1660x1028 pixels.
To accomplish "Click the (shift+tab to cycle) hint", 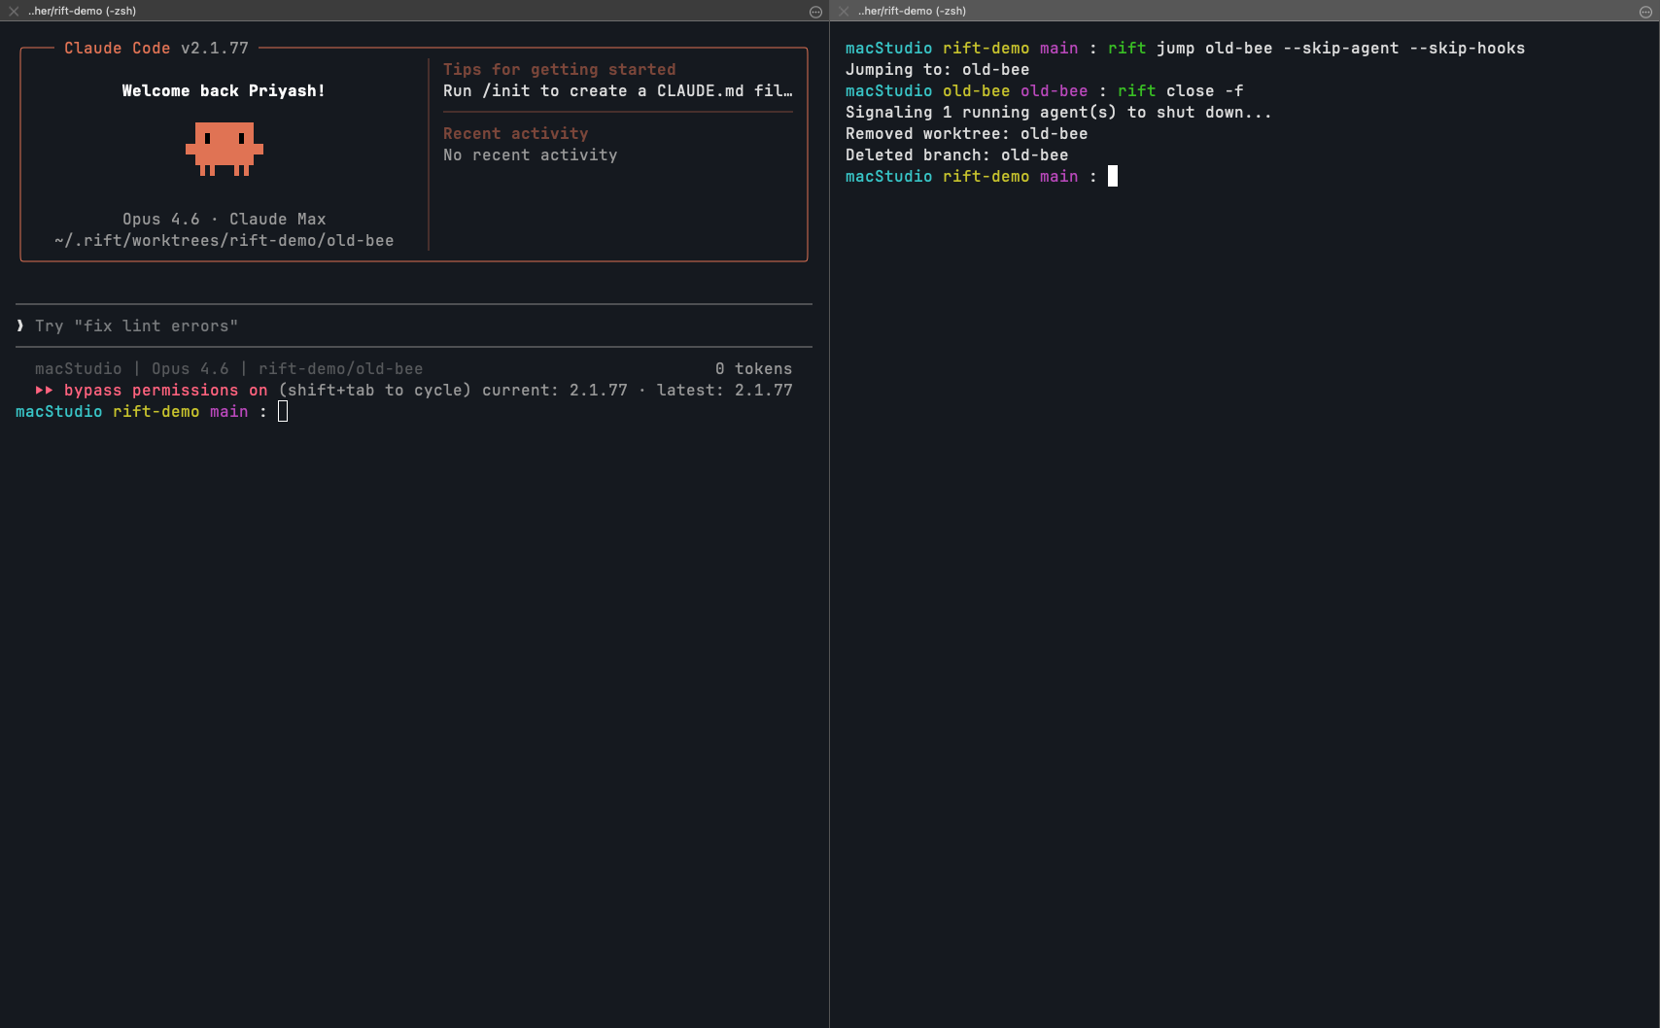I will [375, 390].
